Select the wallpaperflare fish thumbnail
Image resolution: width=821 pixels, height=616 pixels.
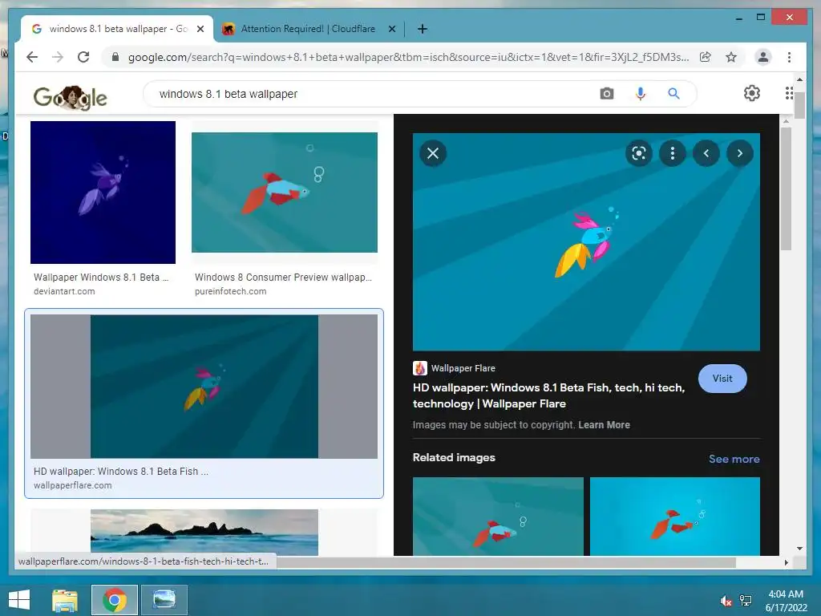(x=204, y=387)
